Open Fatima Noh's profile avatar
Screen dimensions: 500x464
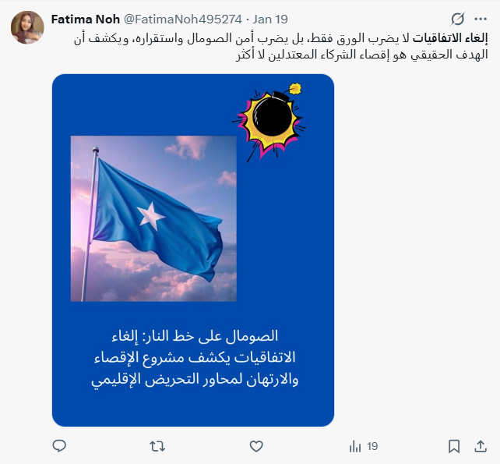[x=27, y=27]
